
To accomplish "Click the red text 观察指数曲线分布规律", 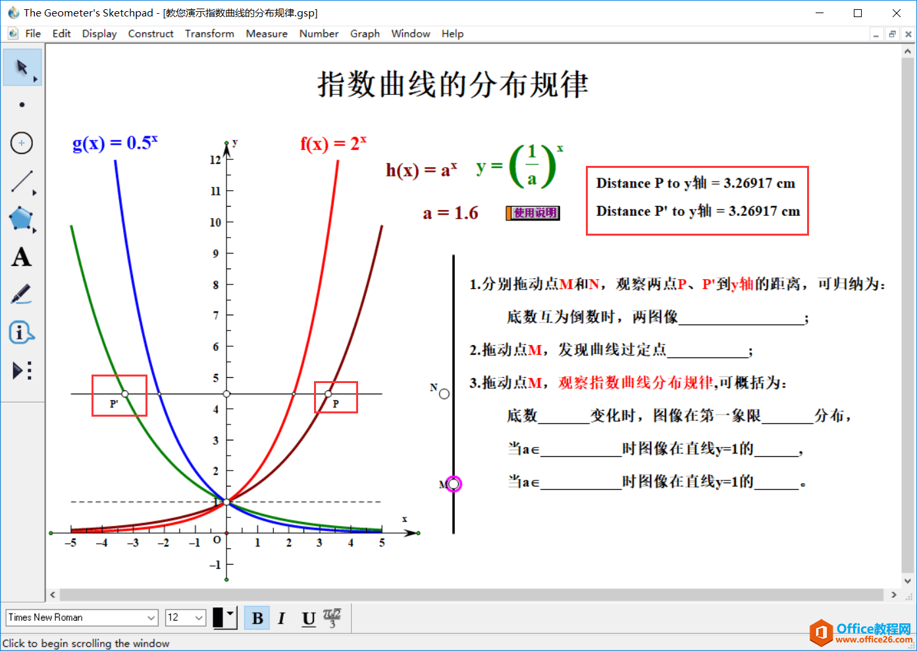I will (636, 382).
